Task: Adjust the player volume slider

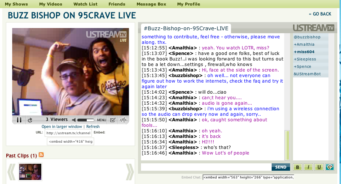Action: pyautogui.click(x=86, y=120)
